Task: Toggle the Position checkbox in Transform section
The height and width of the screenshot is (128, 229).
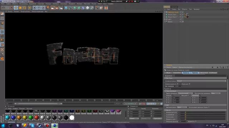Action: 172,96
